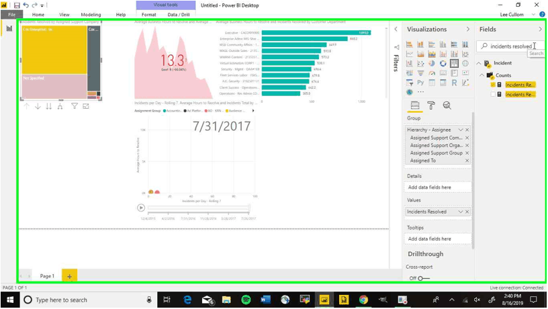Remove Assigned Support Group from Group well
This screenshot has height=309, width=548.
tap(467, 153)
